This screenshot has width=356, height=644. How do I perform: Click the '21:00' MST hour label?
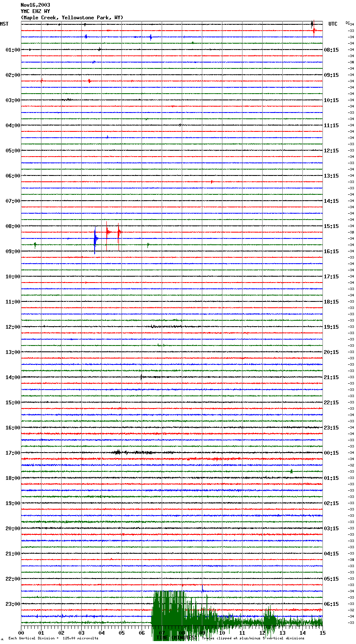tap(13, 554)
